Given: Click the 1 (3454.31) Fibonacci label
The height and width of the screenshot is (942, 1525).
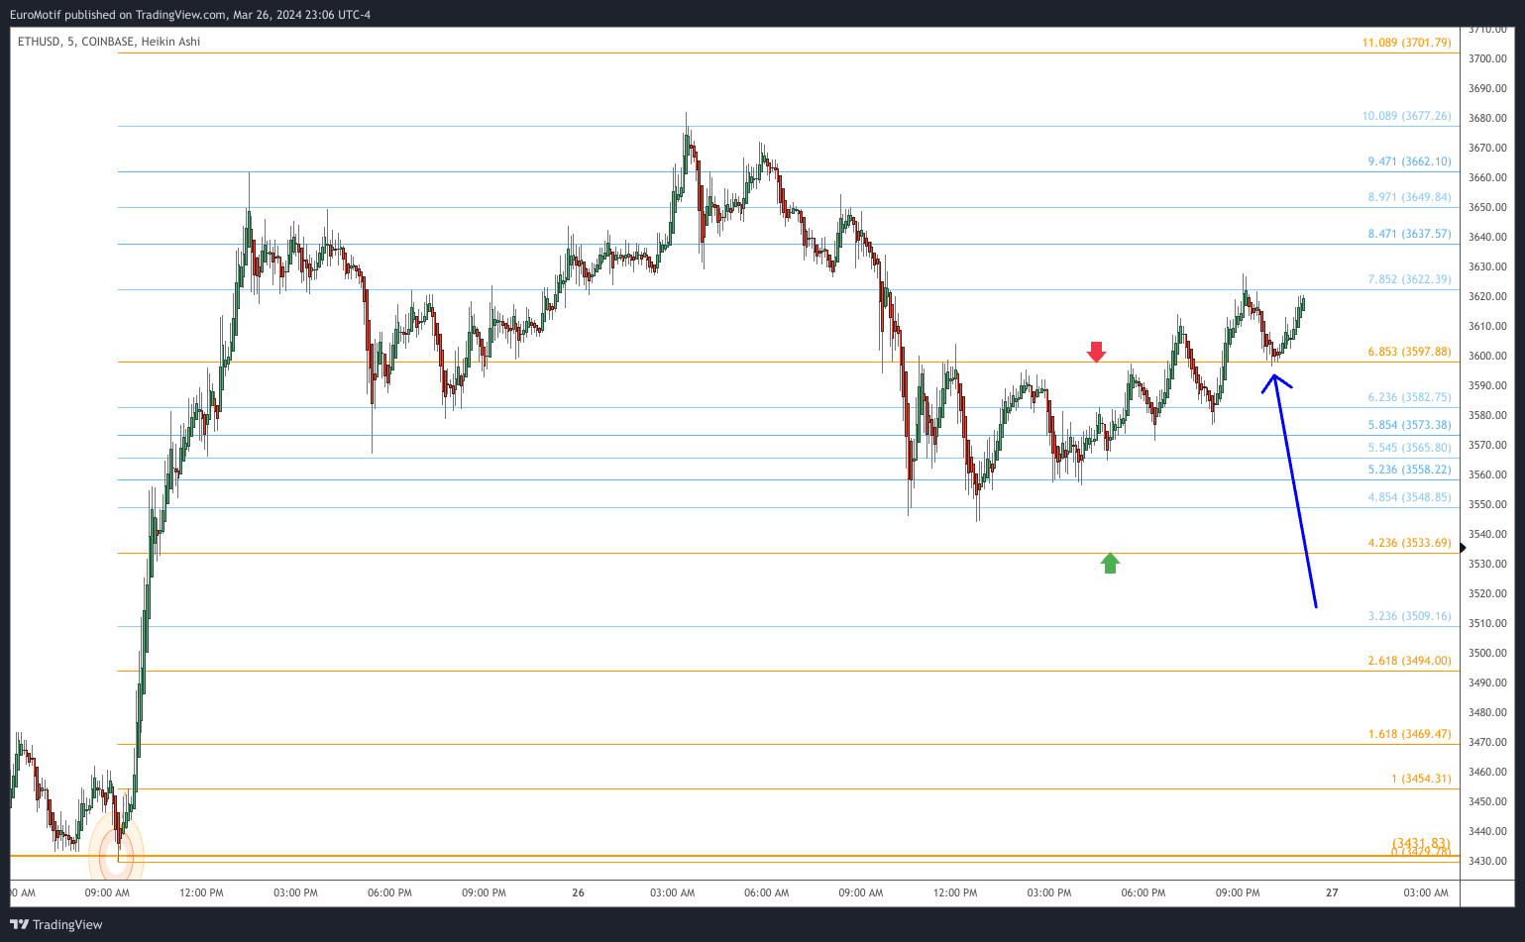Looking at the screenshot, I should [x=1421, y=779].
